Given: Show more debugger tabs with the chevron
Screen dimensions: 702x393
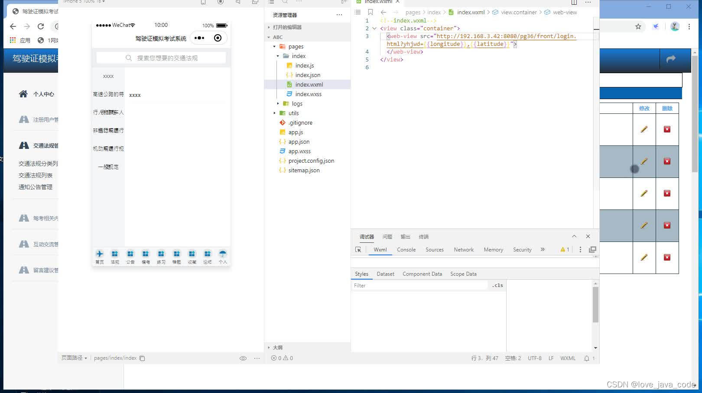Looking at the screenshot, I should tap(543, 250).
